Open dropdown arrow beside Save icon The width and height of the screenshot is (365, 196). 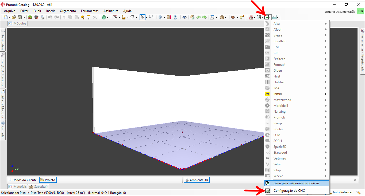point(24,17)
